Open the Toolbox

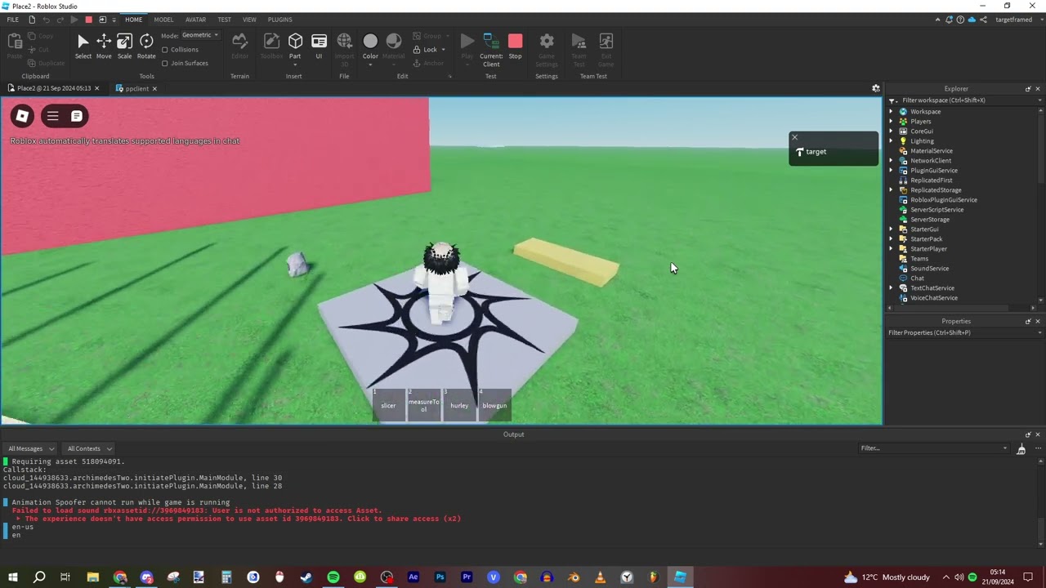tap(271, 47)
